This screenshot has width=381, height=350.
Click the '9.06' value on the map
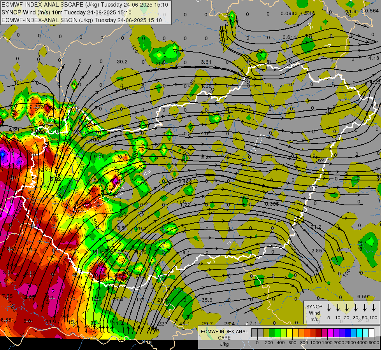pos(99,156)
